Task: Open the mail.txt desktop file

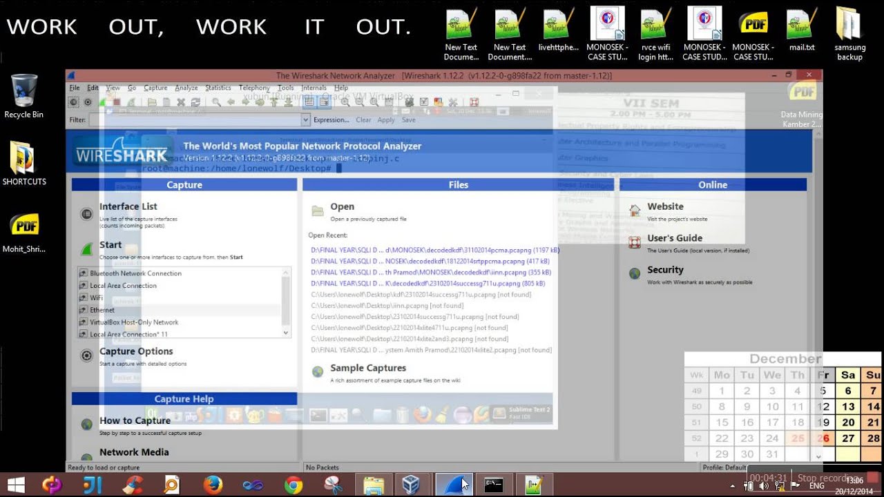Action: [x=801, y=31]
